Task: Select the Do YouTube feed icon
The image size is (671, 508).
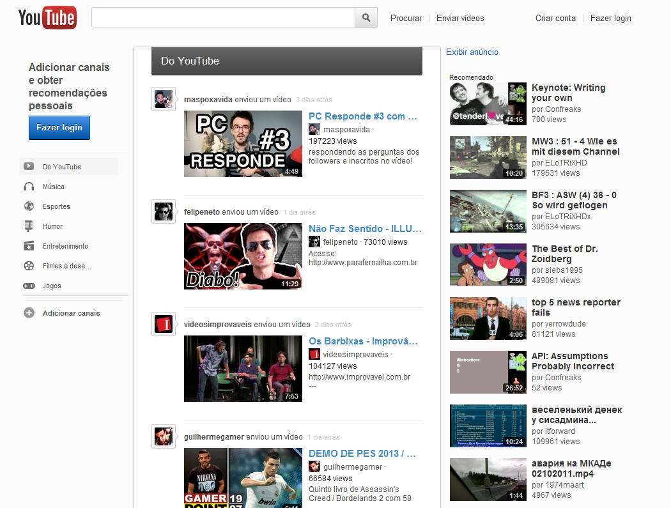Action: [x=29, y=165]
